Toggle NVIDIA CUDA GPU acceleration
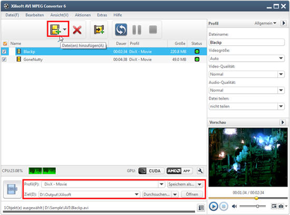The image size is (290, 215). click(x=151, y=171)
